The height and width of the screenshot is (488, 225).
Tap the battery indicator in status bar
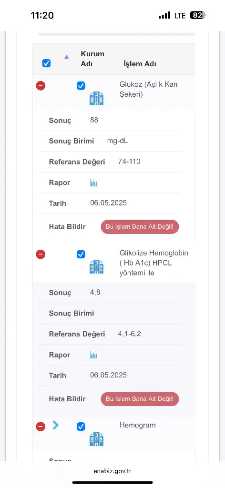pyautogui.click(x=198, y=15)
